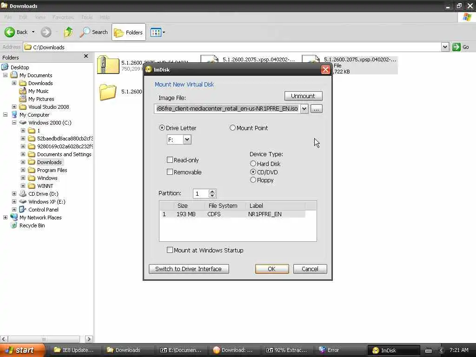Viewport: 476px width, 357px height.
Task: Click Switch to Driver Interface
Action: coord(189,269)
